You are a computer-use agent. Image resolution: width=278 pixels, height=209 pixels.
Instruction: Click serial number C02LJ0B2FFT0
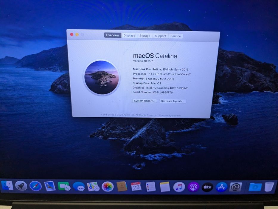[163, 93]
